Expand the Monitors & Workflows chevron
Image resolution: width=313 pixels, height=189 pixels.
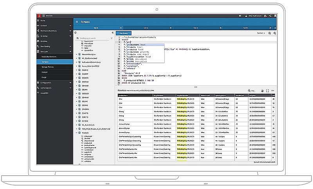[x=70, y=31]
